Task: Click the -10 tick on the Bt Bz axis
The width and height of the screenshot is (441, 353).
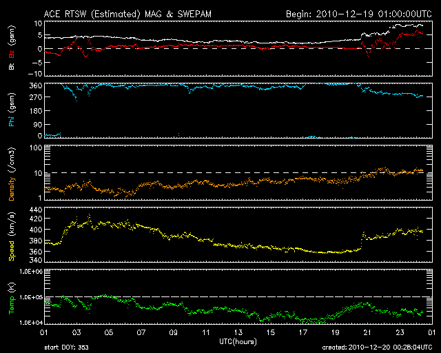Action: [x=35, y=74]
